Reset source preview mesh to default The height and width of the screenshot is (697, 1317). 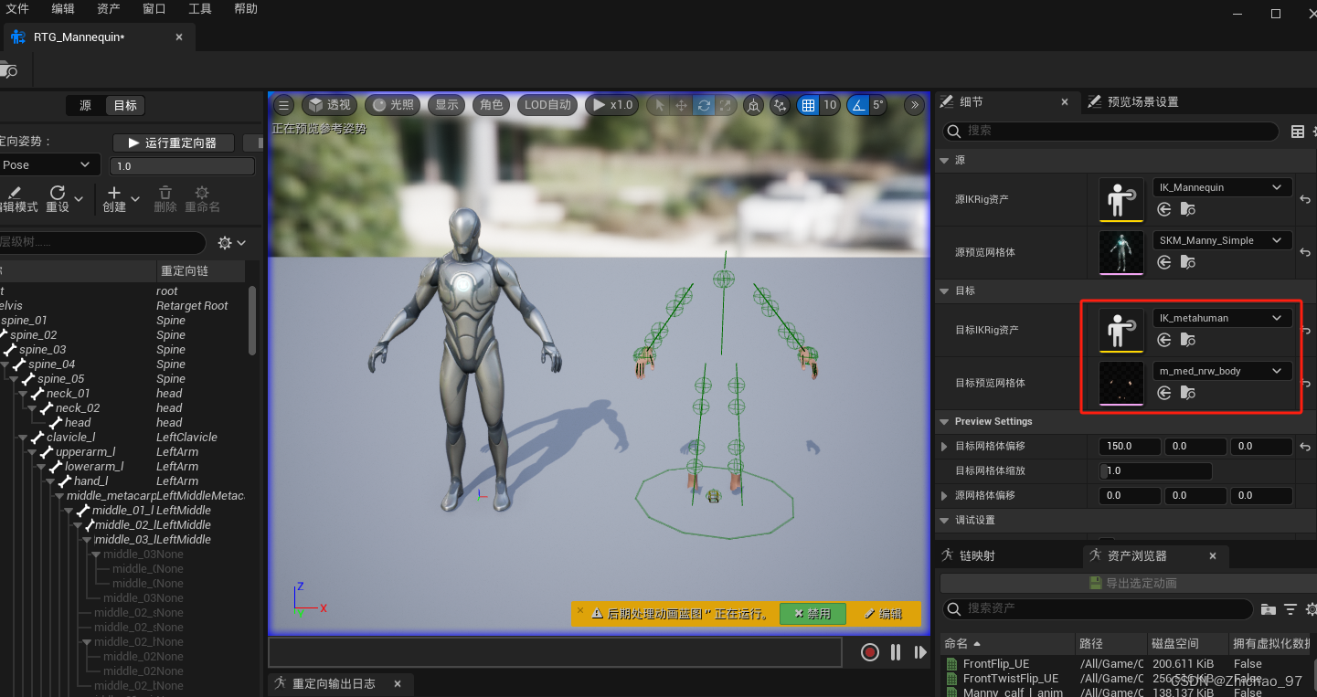click(1306, 252)
